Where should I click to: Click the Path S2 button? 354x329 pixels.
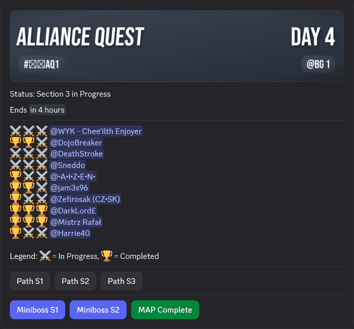coord(75,281)
